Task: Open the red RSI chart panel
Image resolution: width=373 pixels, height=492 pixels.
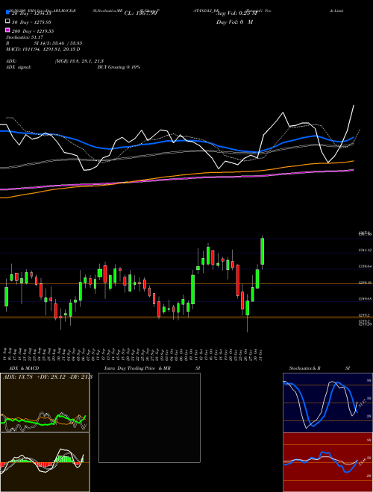Action: point(327,462)
